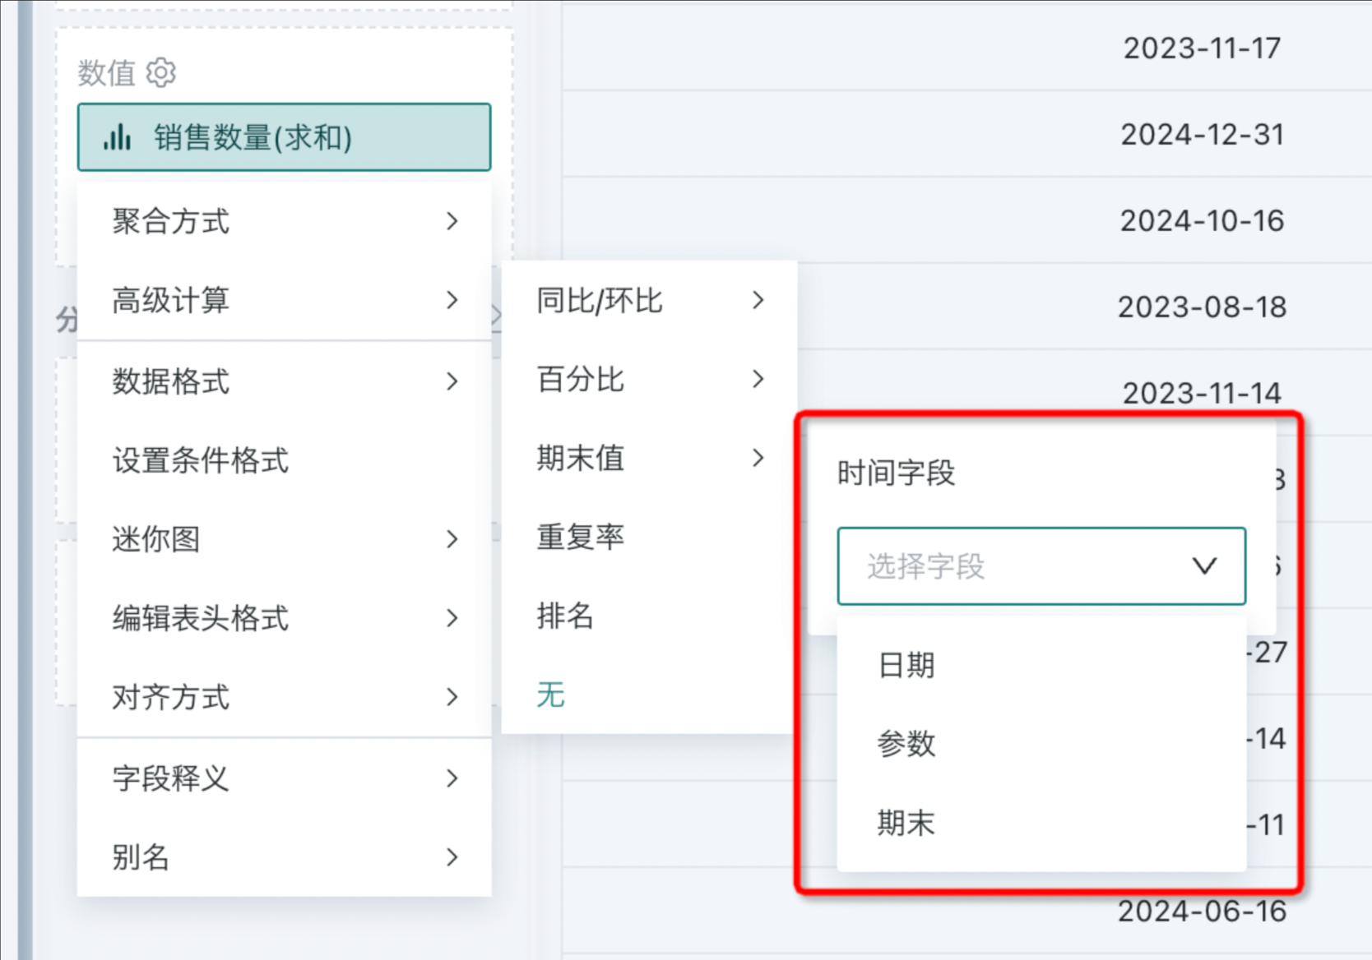
Task: Expand the 期末值 option
Action: pyautogui.click(x=649, y=458)
